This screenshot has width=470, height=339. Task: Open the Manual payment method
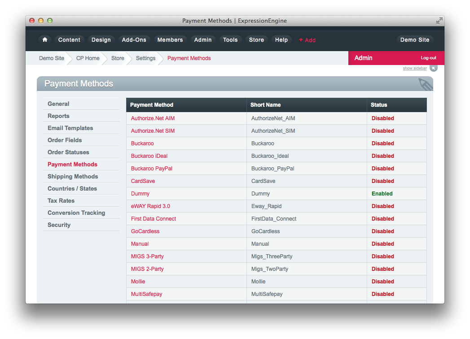coord(140,244)
